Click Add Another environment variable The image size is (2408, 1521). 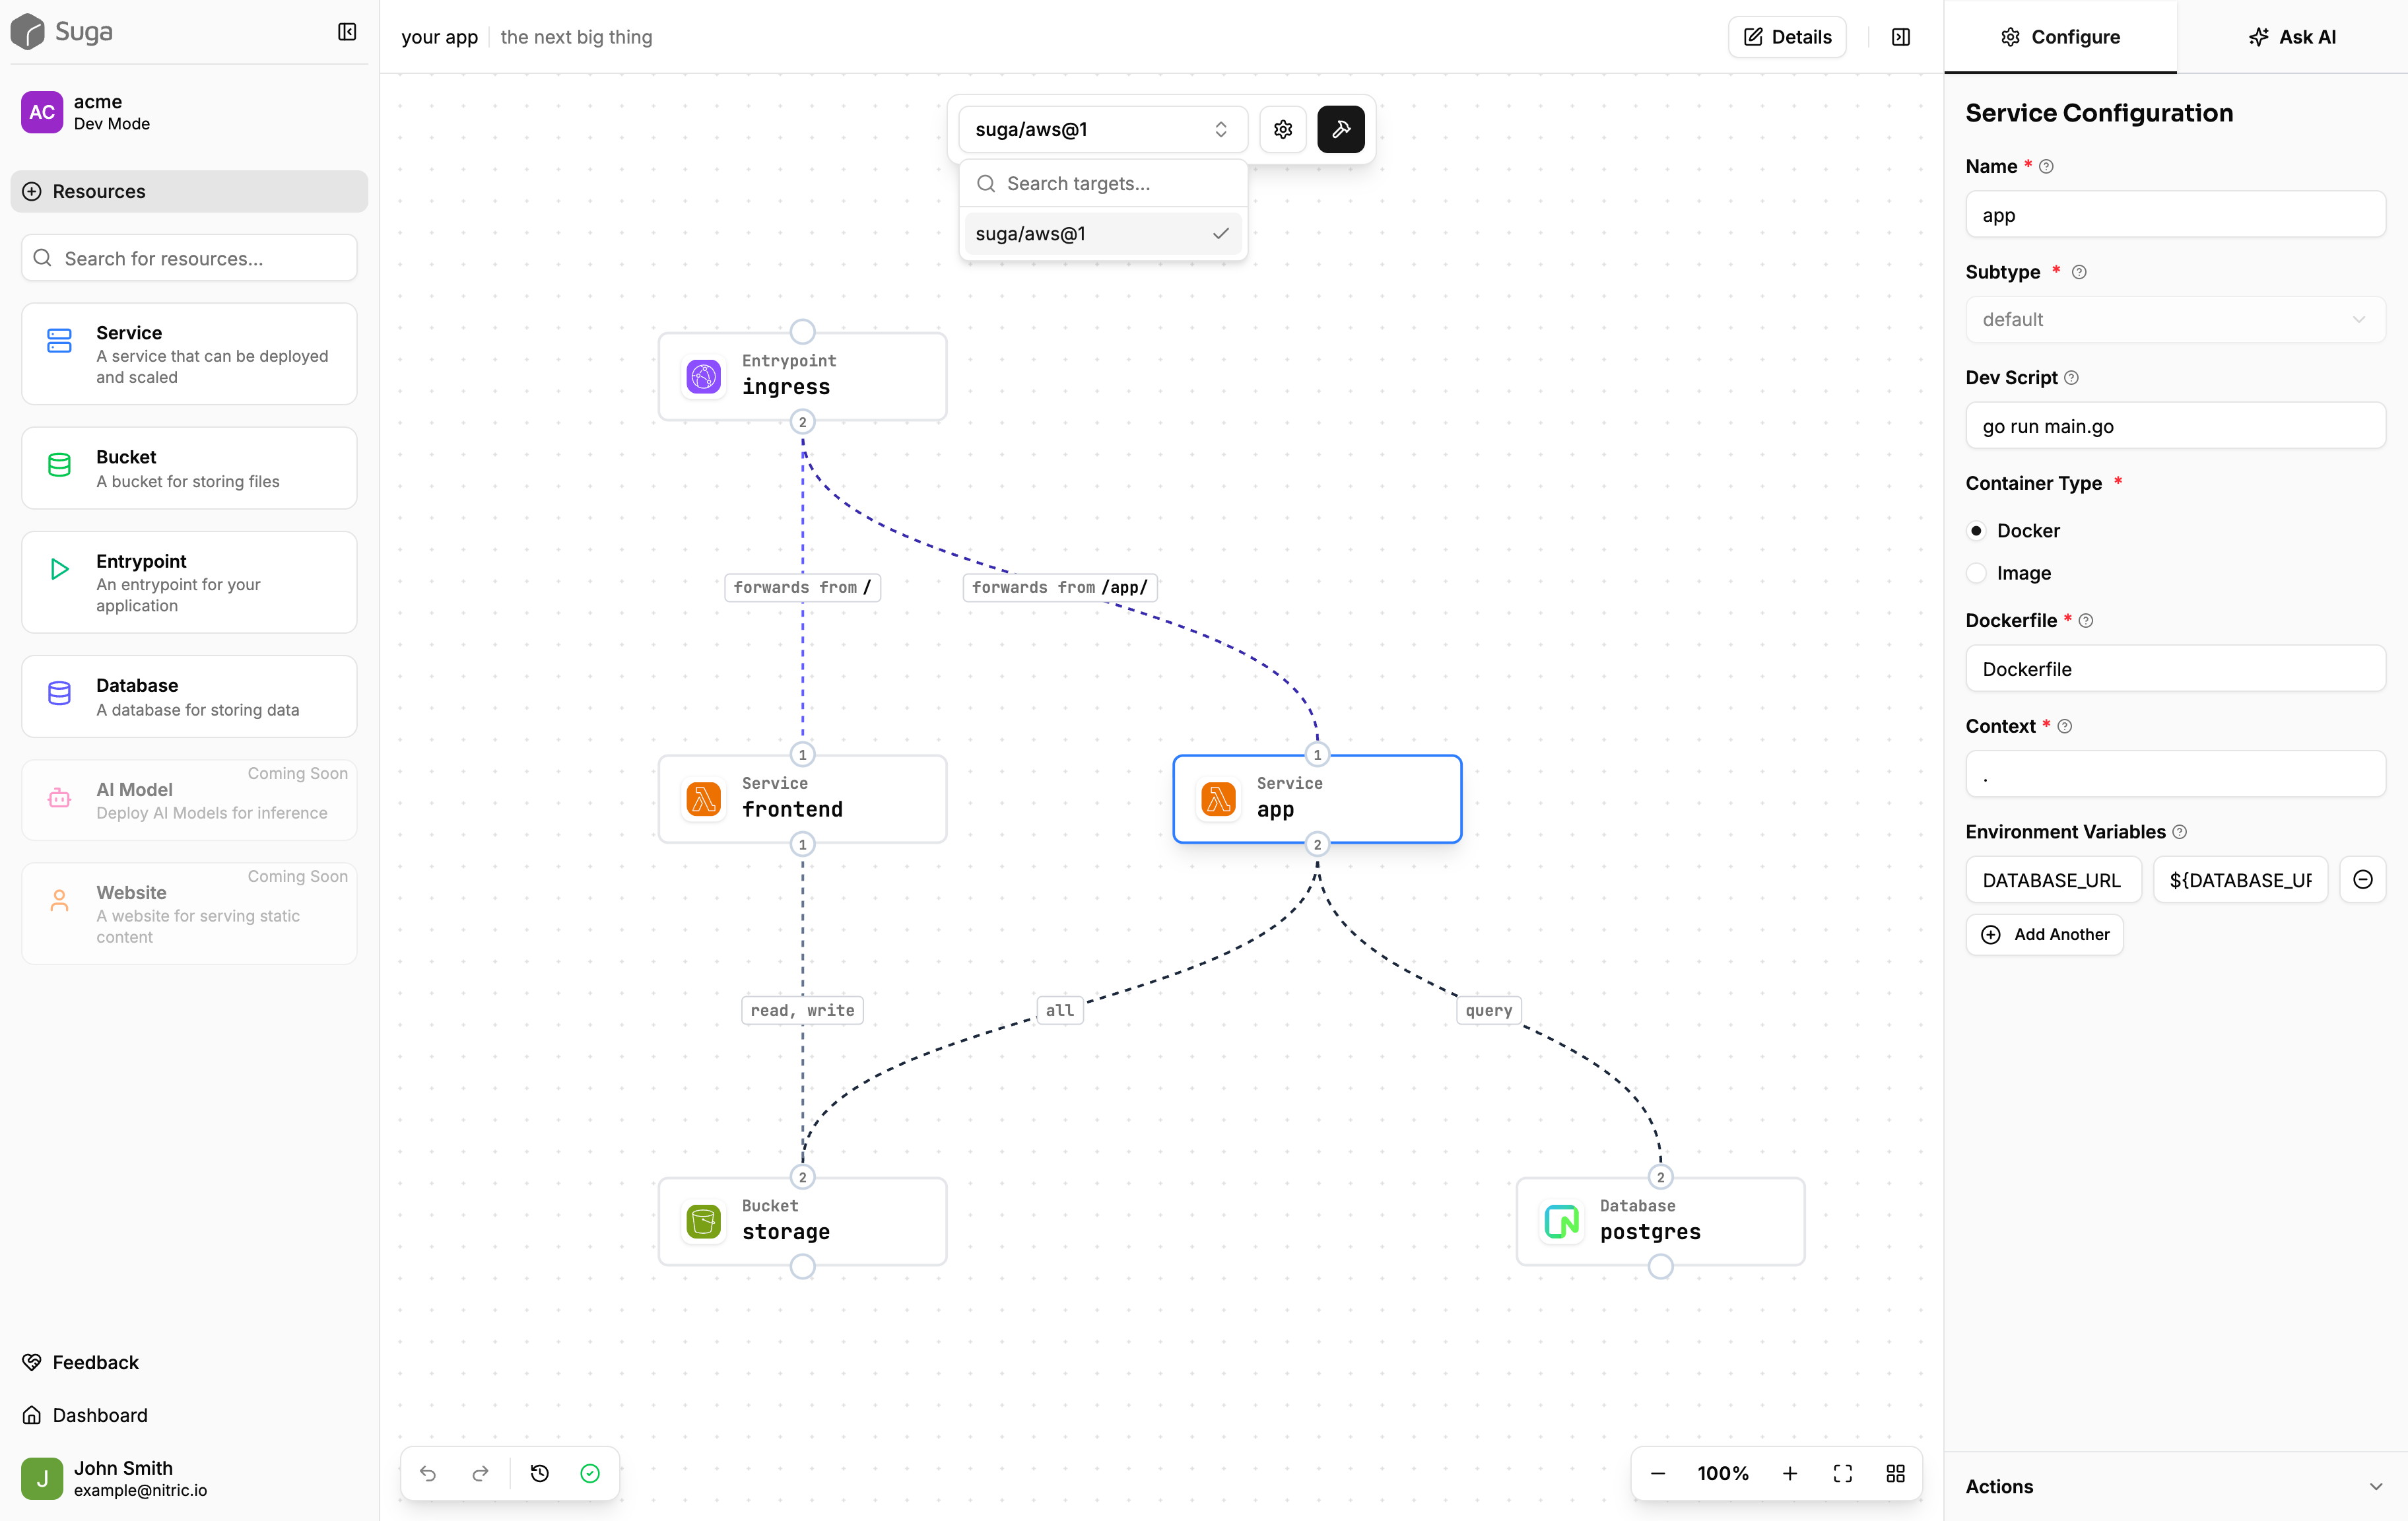coord(2044,934)
